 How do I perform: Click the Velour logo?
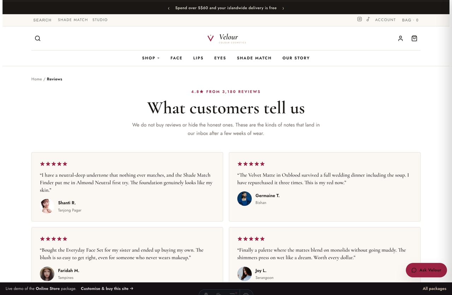click(226, 38)
